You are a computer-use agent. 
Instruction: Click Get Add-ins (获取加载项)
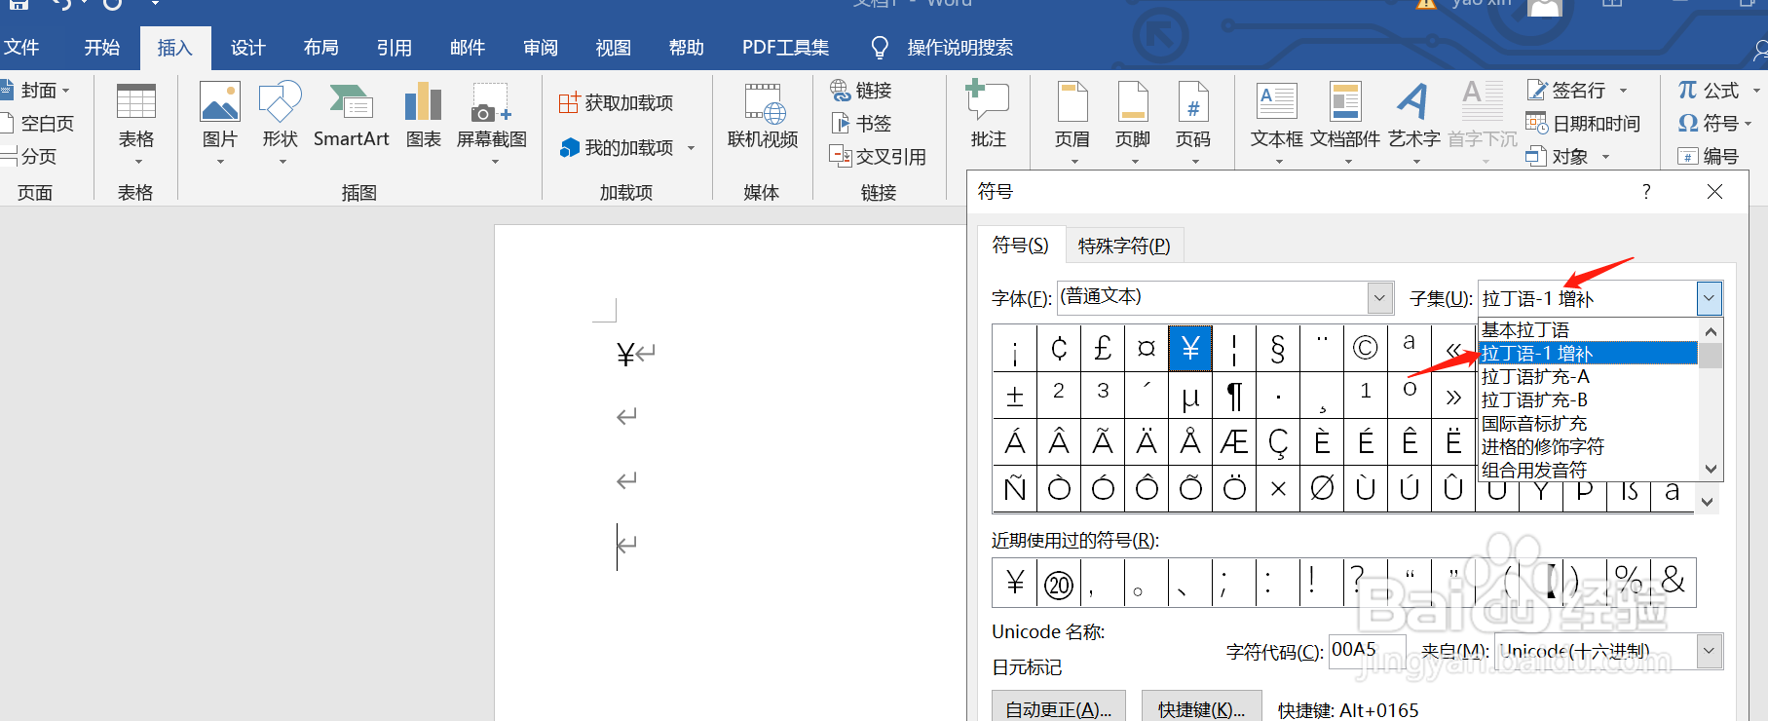[x=617, y=103]
